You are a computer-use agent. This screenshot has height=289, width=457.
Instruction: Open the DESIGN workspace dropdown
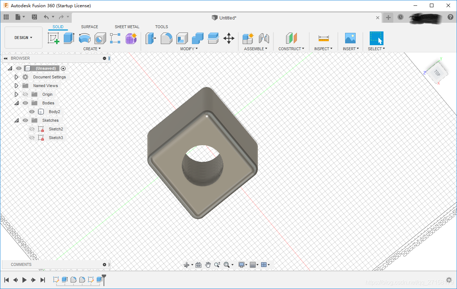[23, 38]
